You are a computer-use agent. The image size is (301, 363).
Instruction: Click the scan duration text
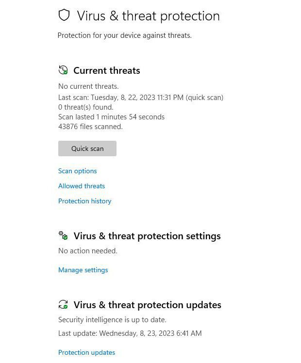[111, 117]
